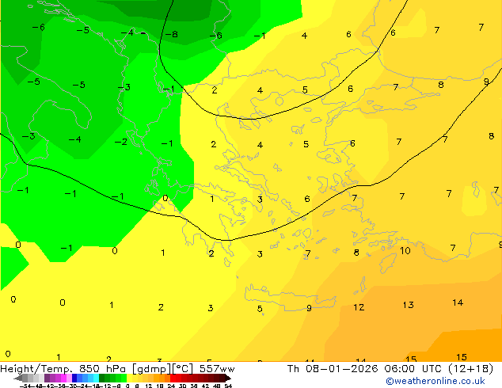Click the 'Th' weekday abbreviation
This screenshot has height=388, width=502.
click(x=293, y=369)
